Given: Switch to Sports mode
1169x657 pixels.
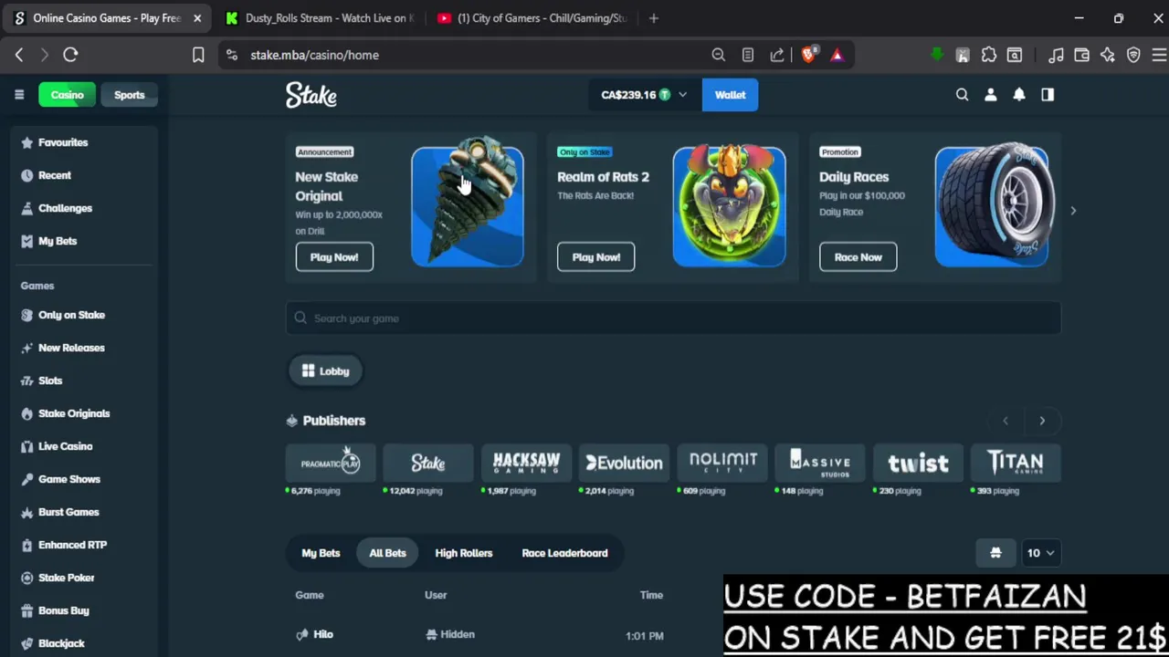Looking at the screenshot, I should coord(129,95).
